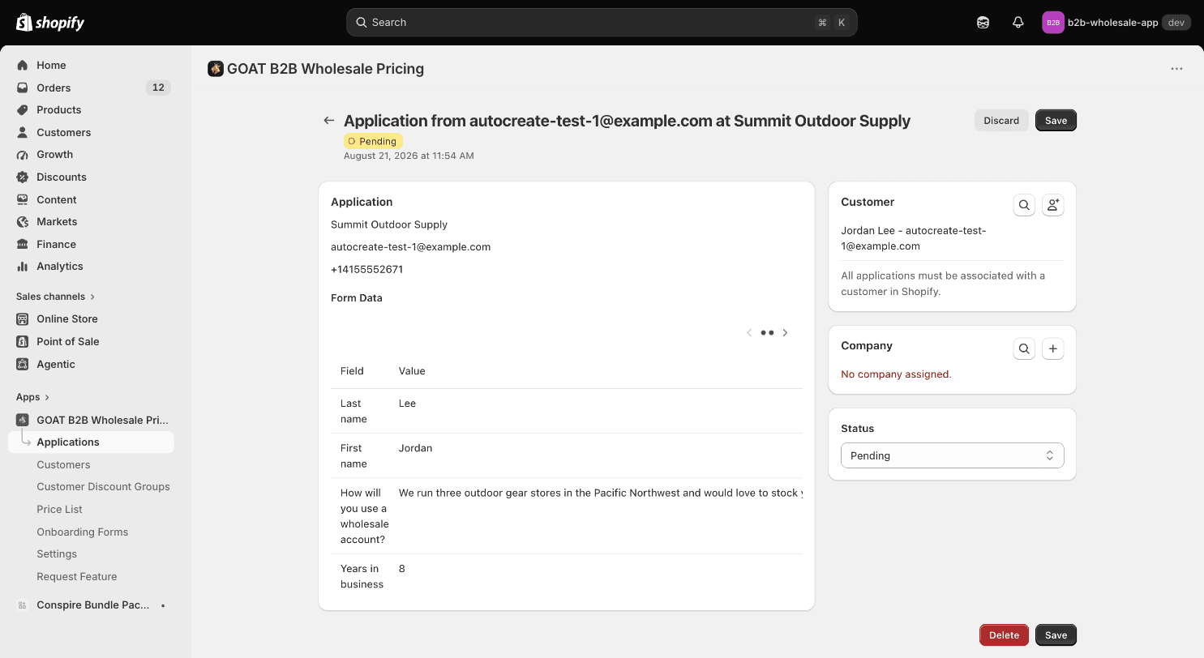Viewport: 1204px width, 658px height.
Task: Click the bottom Save button
Action: [1056, 634]
